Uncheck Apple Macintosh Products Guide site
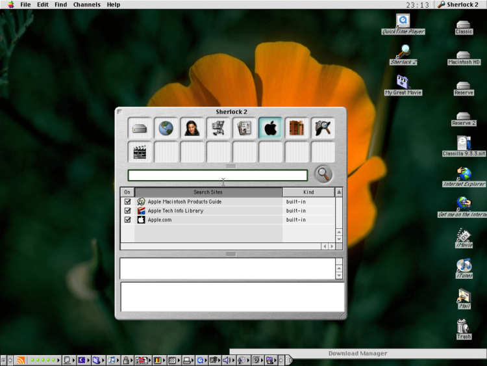The height and width of the screenshot is (366, 487). [127, 202]
